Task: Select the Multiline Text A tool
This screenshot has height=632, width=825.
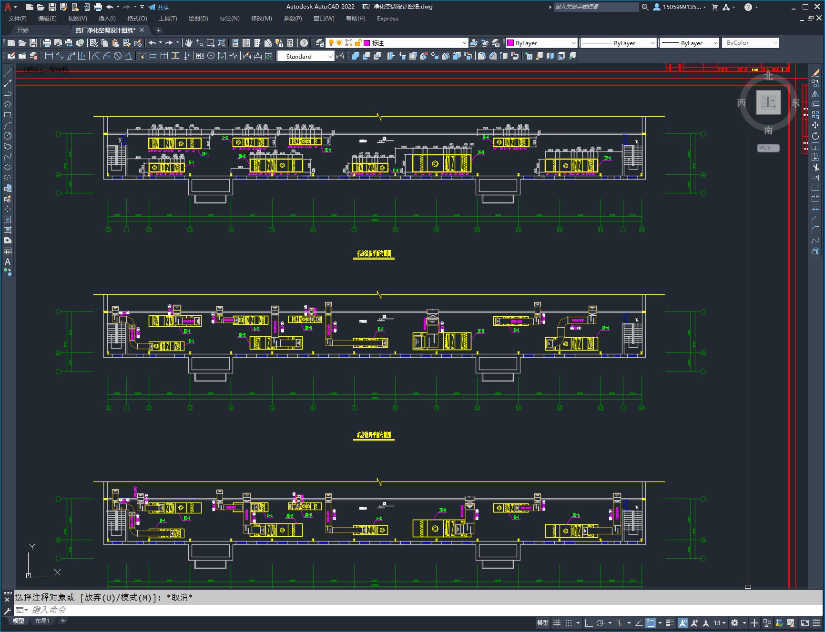Action: coord(8,261)
